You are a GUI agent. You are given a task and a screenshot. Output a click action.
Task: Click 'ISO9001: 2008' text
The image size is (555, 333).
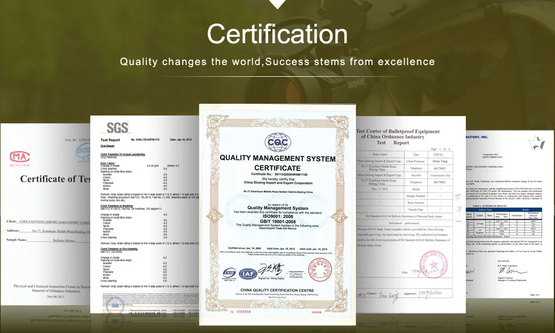[278, 216]
